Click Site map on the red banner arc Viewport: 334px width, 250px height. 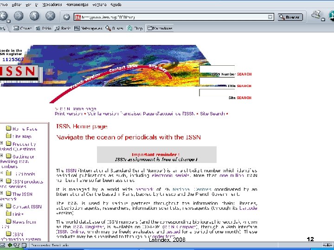158,68
